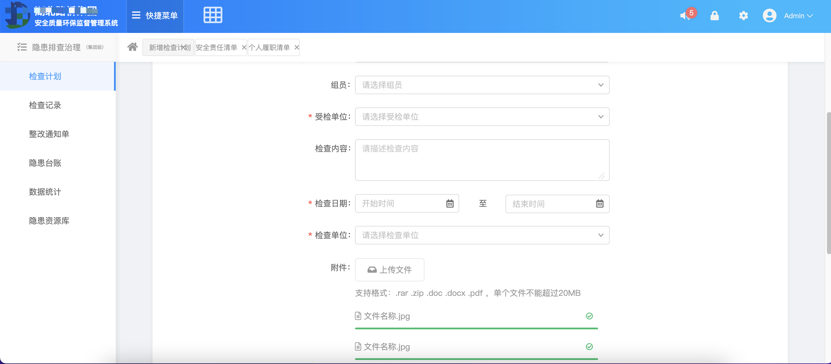Open the grid apps icon
831x364 pixels.
pyautogui.click(x=213, y=15)
